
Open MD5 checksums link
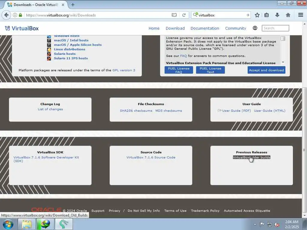[168, 111]
